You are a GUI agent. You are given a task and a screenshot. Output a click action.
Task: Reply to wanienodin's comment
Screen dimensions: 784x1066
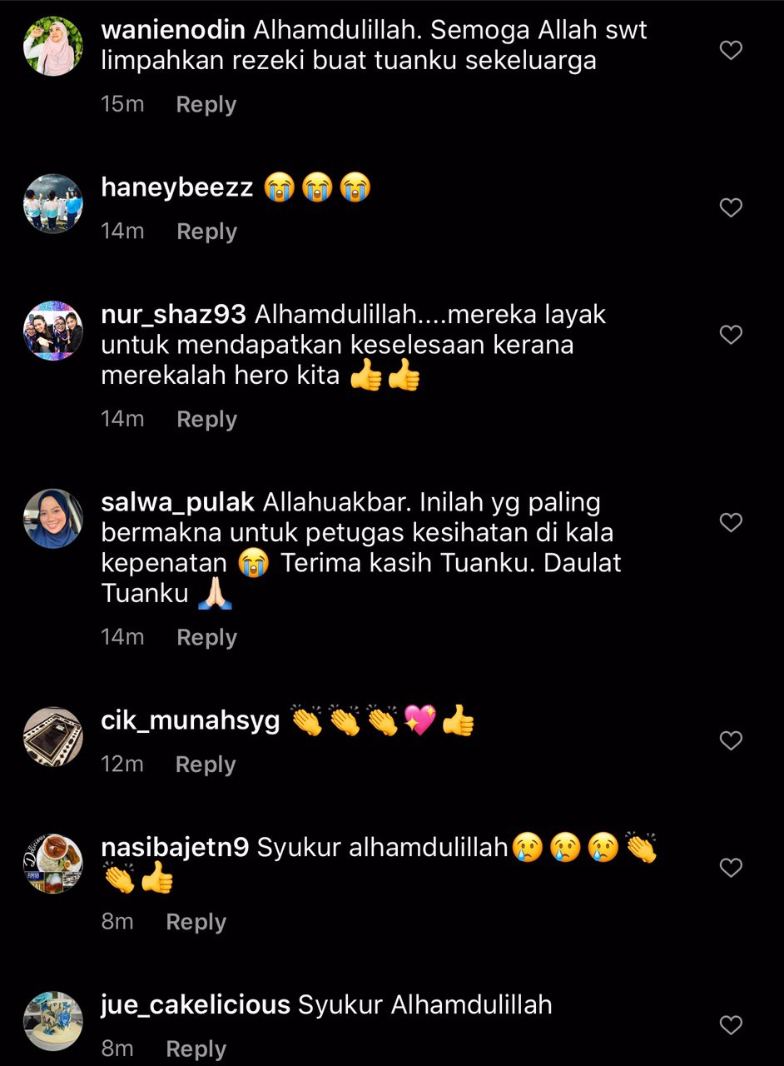click(206, 105)
